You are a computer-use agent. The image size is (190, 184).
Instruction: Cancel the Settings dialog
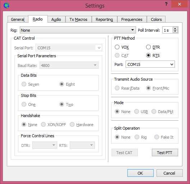coord(169,173)
